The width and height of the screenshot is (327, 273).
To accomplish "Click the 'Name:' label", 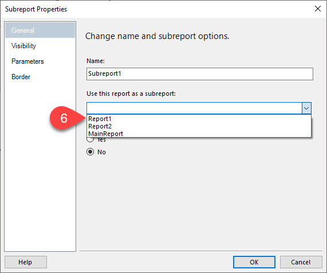I will coord(96,61).
